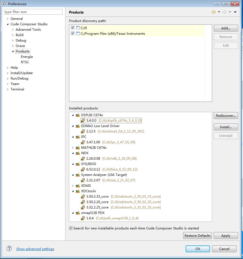
Task: Click the EDMA3 Low Level Driver icon
Action: 78,126
